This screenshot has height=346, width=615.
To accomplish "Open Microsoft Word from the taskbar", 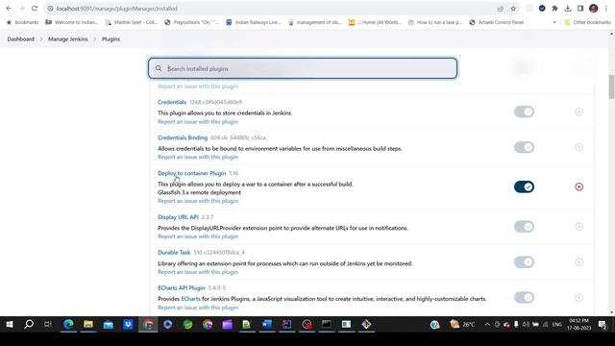I will point(267,325).
